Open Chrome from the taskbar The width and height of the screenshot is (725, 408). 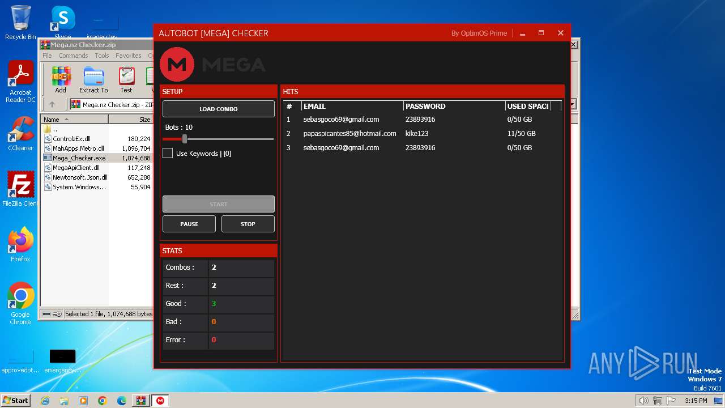click(103, 401)
